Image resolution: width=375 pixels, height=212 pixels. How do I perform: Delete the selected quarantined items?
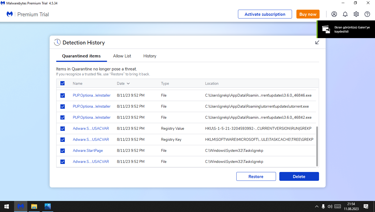(x=299, y=176)
